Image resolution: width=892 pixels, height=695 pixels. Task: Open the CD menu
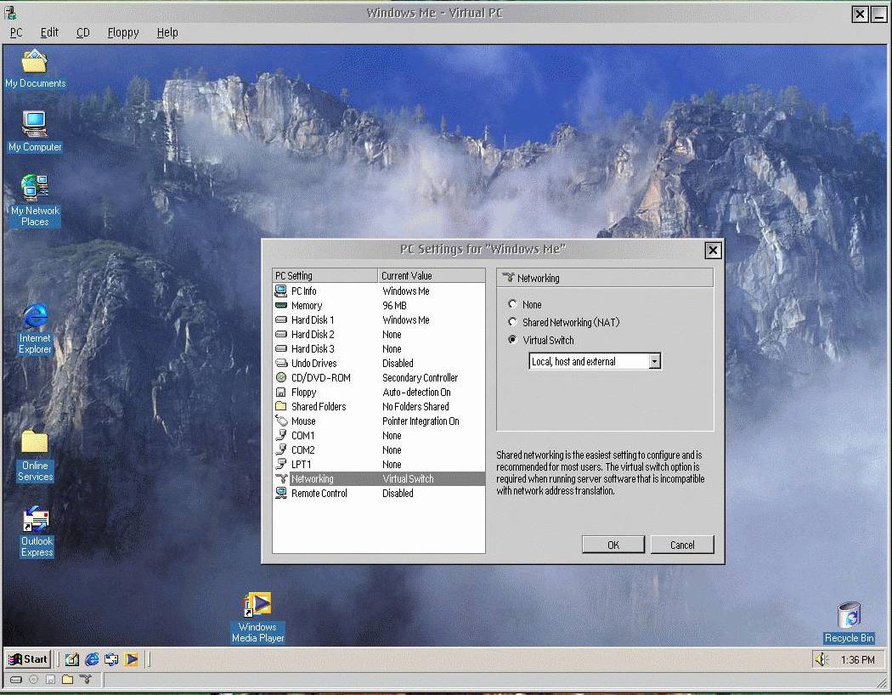coord(83,32)
